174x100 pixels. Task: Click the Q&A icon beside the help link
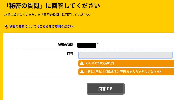(6, 27)
